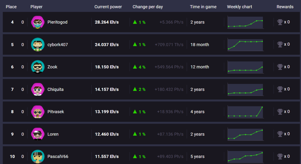301x164 pixels.
Task: Select PascalV66's avatar icon
Action: point(37,157)
